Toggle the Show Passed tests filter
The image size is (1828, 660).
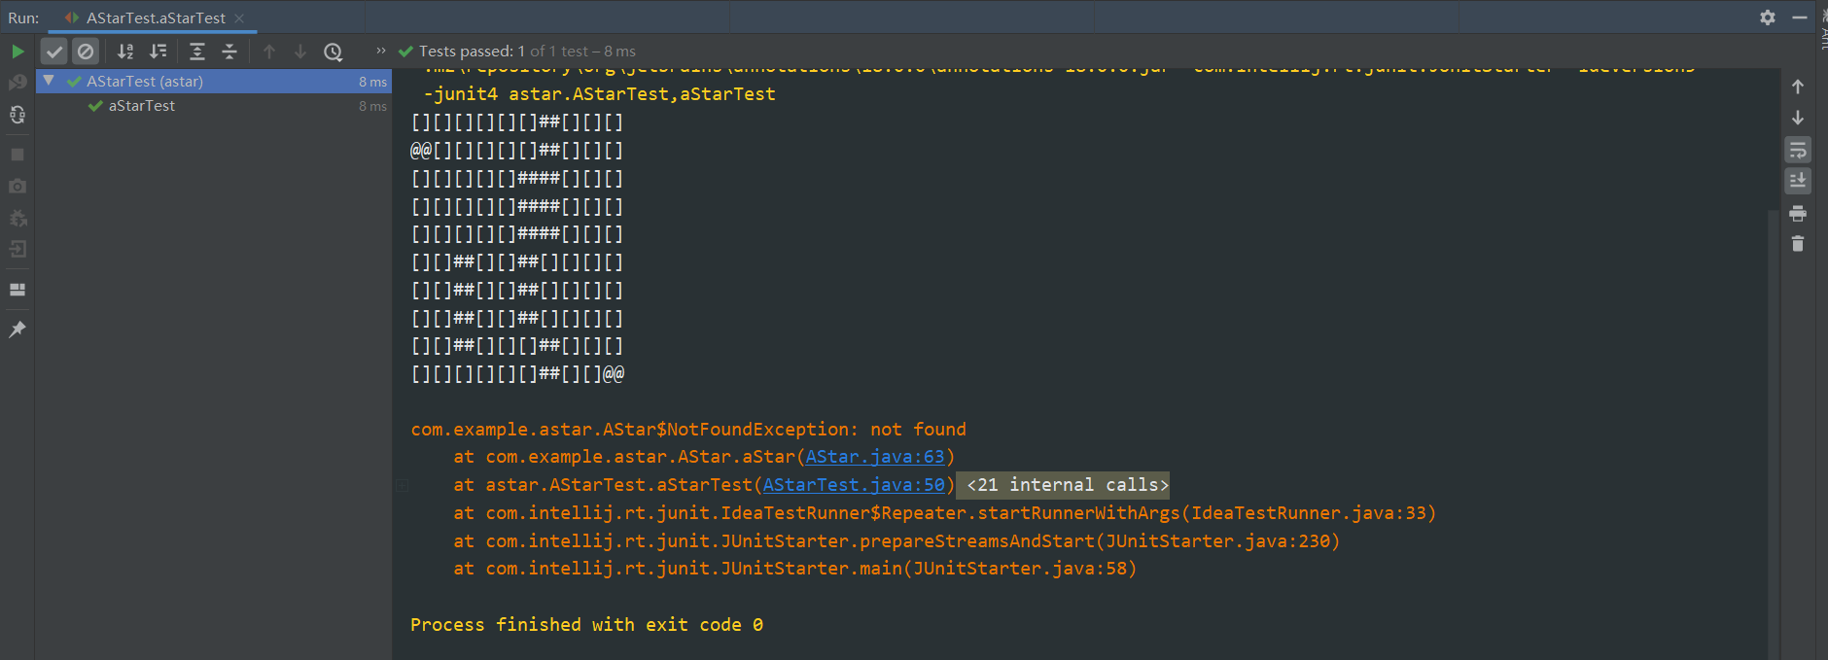coord(54,52)
